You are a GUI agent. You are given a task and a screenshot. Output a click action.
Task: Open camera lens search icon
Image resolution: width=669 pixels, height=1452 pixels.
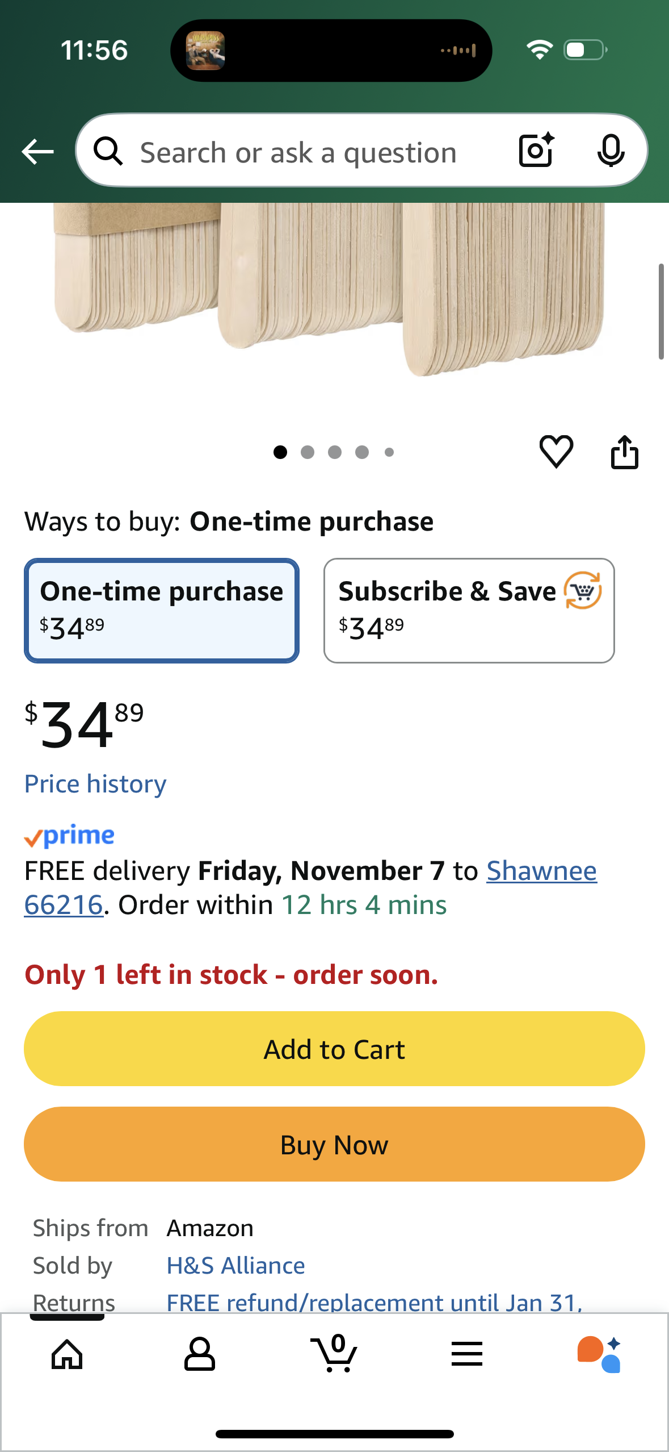click(536, 151)
